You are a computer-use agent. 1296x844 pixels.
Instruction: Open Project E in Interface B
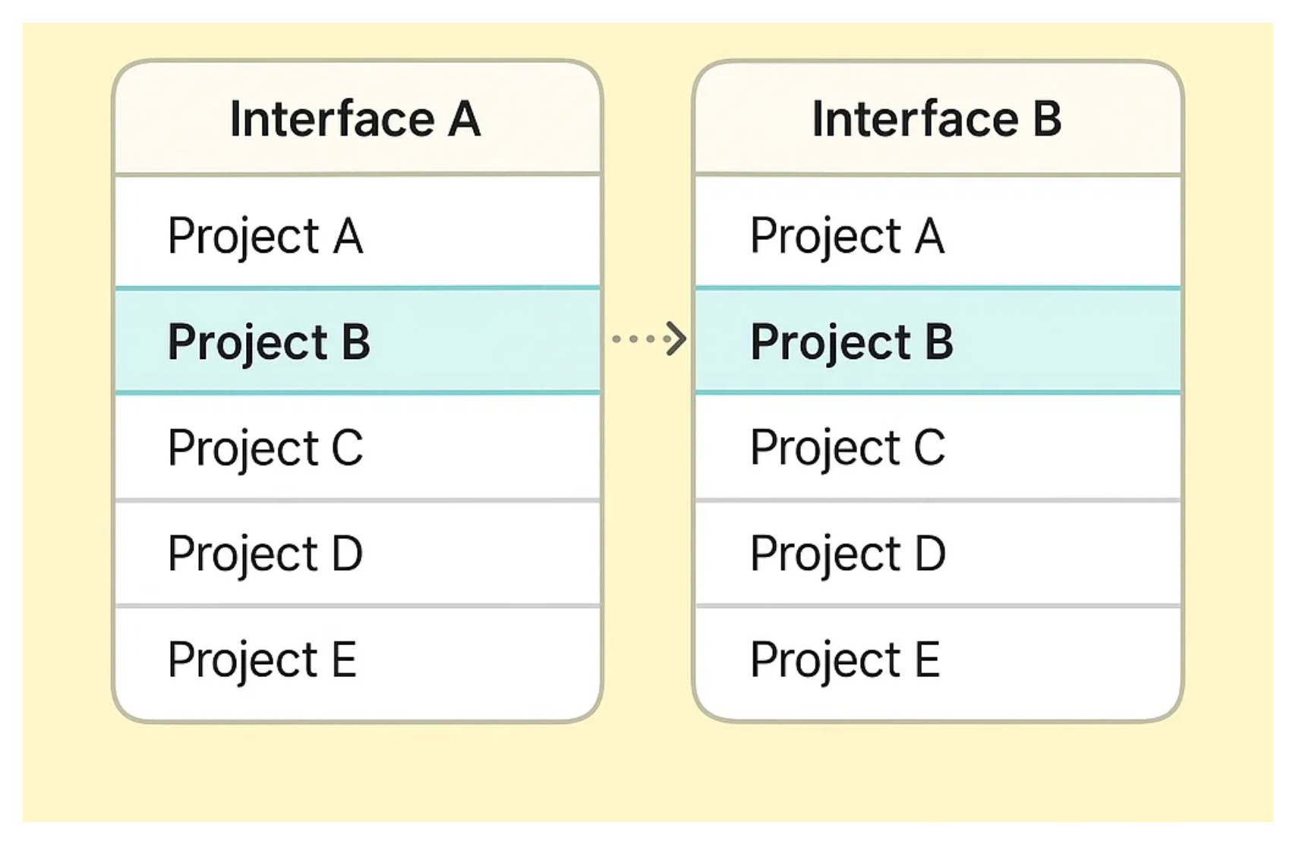point(845,659)
